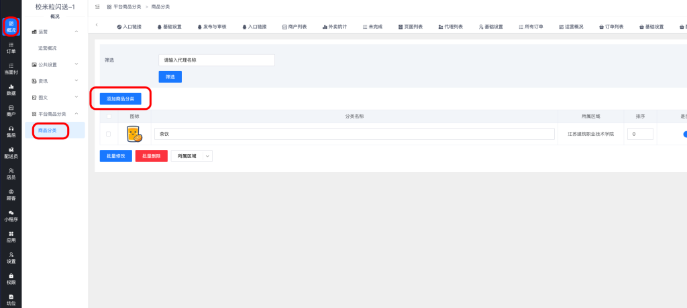687x308 pixels.
Task: Open the 应用 apps sidebar icon
Action: 11,237
